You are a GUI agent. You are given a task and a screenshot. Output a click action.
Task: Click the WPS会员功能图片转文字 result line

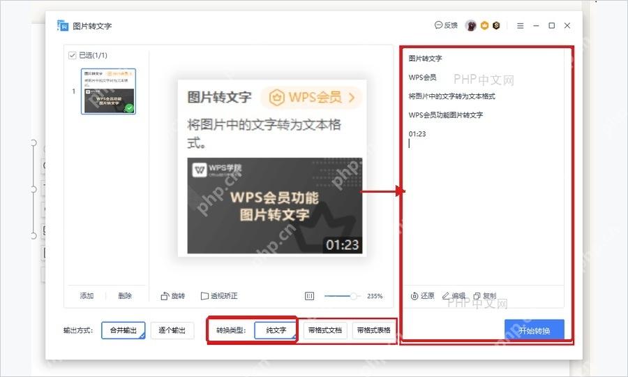click(446, 115)
